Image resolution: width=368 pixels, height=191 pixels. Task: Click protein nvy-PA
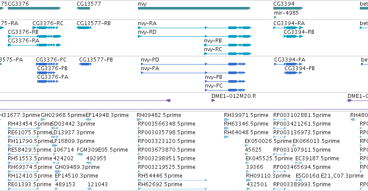click(193, 73)
